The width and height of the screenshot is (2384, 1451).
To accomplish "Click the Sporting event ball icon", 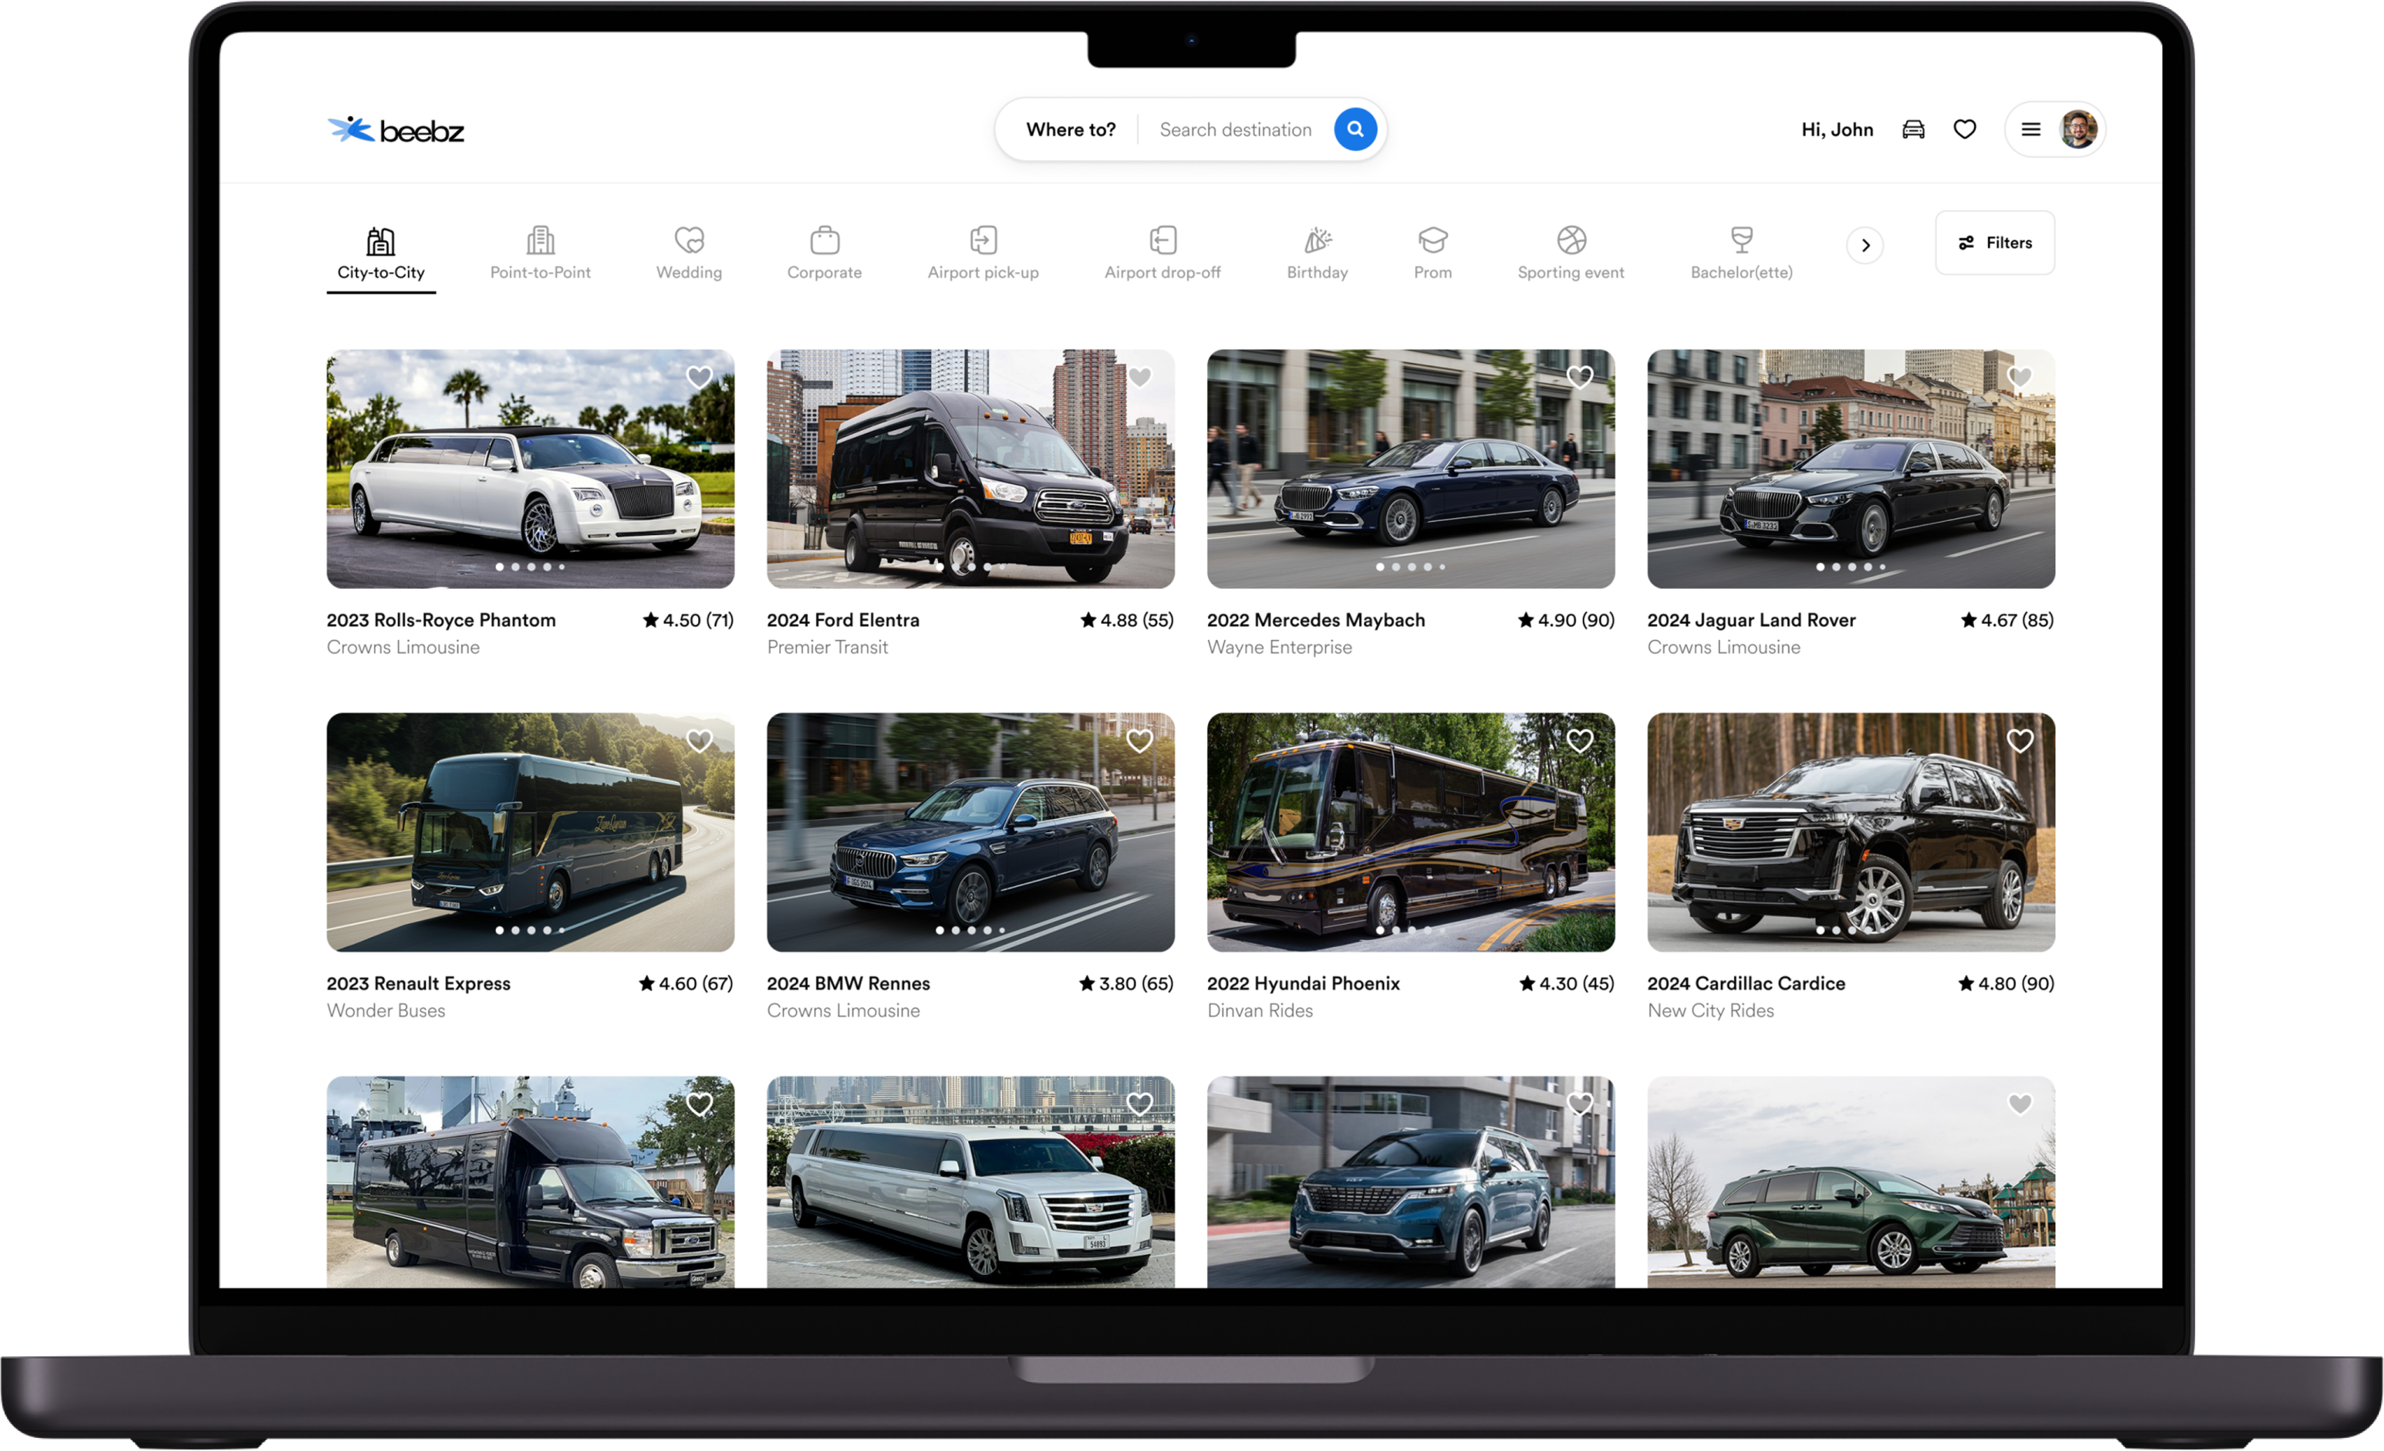I will tap(1571, 239).
